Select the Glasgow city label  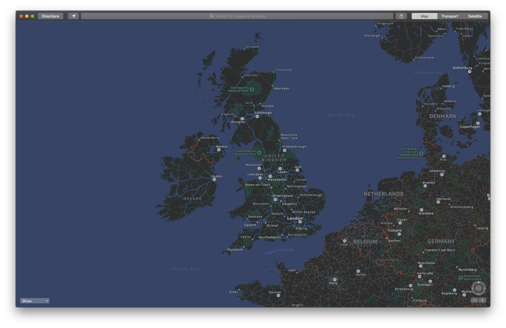[x=238, y=122]
